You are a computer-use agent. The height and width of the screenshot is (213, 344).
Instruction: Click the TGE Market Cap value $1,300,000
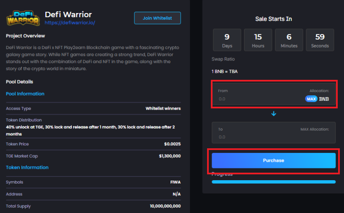point(170,156)
